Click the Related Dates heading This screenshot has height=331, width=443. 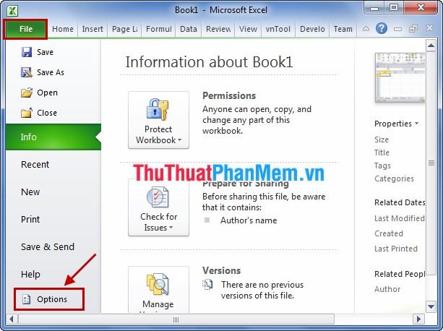(x=400, y=202)
